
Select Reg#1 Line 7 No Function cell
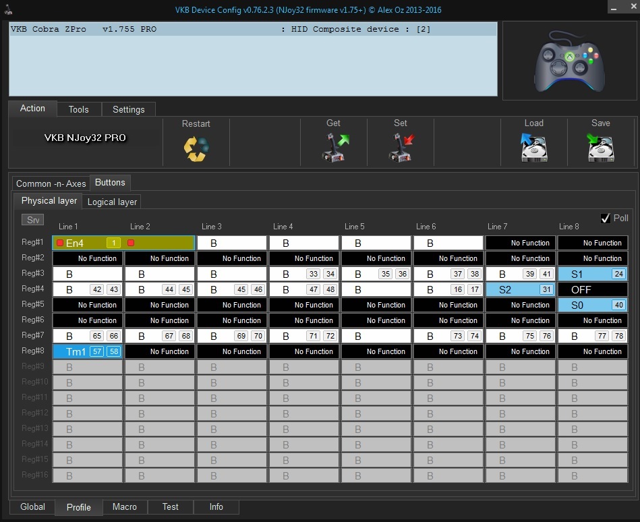521,243
